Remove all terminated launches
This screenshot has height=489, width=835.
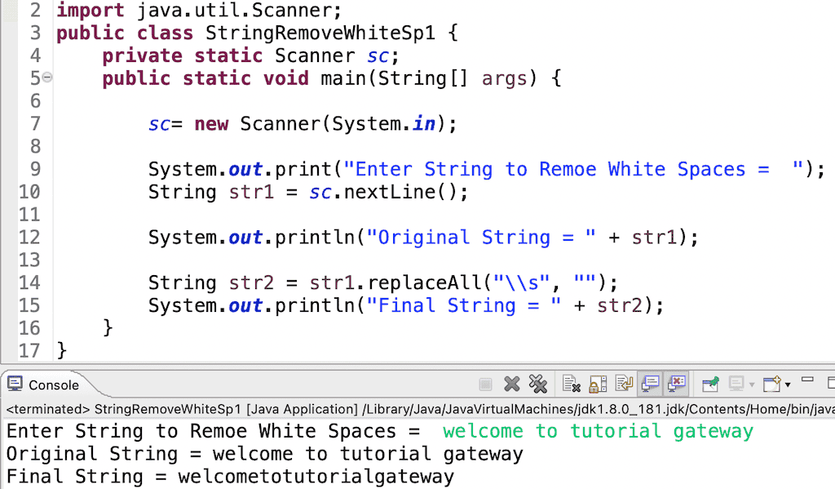537,384
